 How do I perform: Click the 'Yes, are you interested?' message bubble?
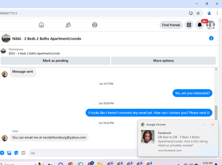[x=192, y=93]
